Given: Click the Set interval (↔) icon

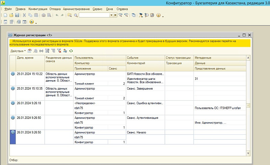Looking at the screenshot, I should coord(41,51).
